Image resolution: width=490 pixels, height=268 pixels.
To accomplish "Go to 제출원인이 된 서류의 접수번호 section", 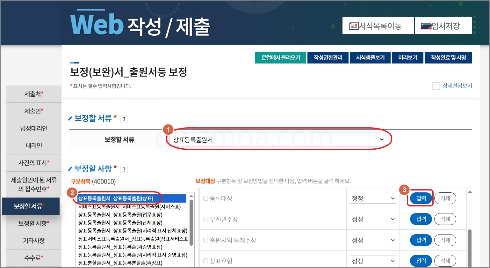I will click(x=34, y=184).
